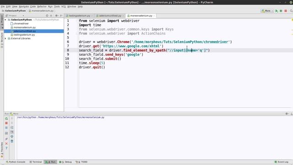Open the More run configuration dropdown
The width and height of the screenshot is (293, 165).
point(267,11)
